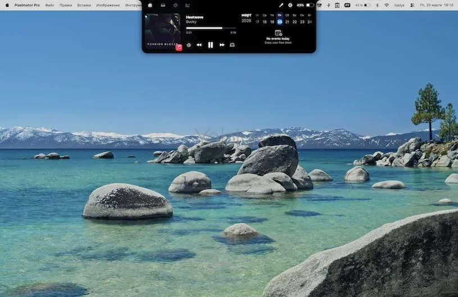Open Control Center from menu bar
458x297 pixels.
pos(412,5)
